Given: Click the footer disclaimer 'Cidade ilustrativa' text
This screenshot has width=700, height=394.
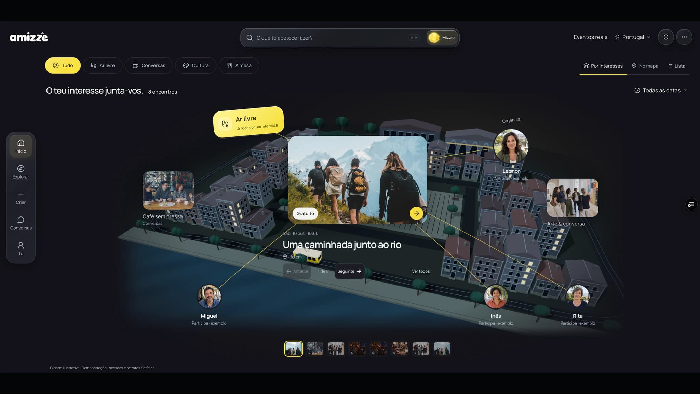Looking at the screenshot, I should click(102, 368).
